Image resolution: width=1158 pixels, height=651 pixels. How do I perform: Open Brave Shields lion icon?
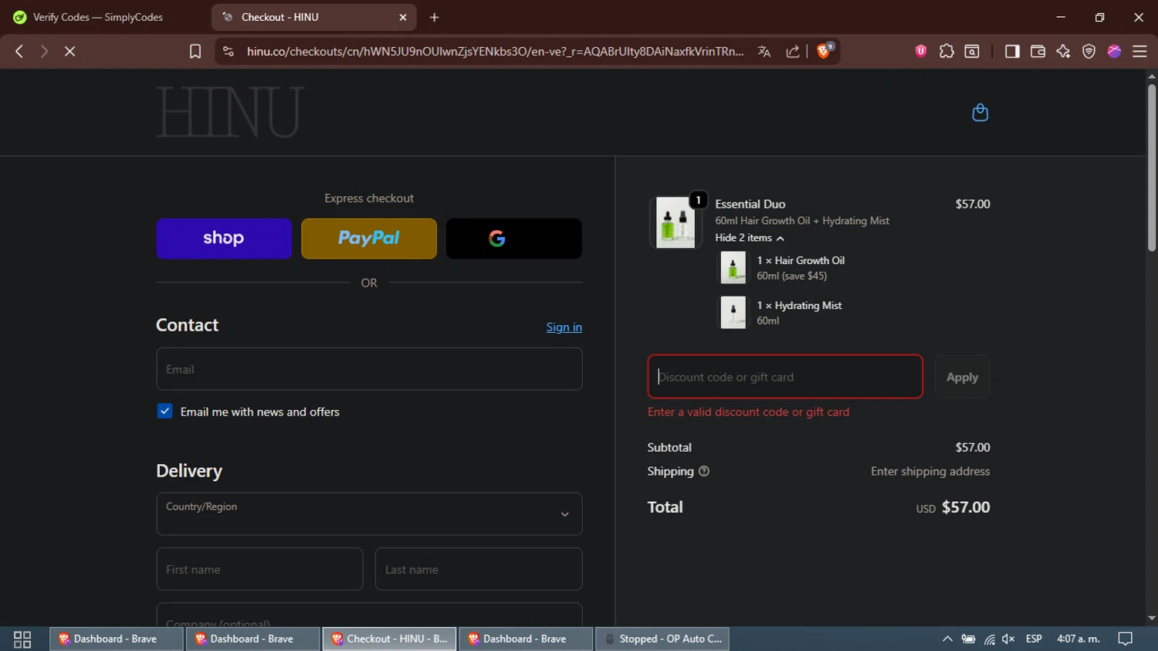(x=824, y=51)
